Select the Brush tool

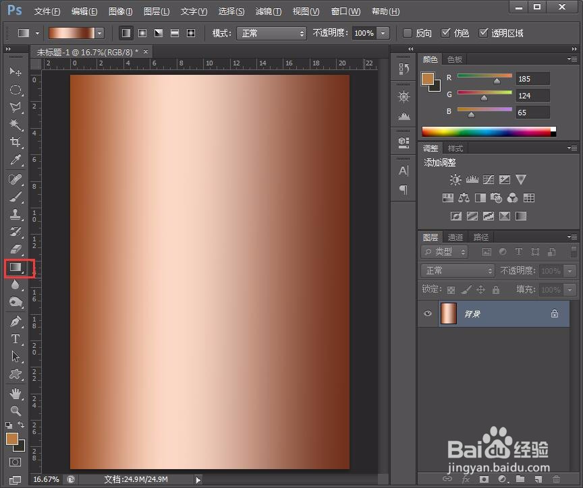coord(16,197)
